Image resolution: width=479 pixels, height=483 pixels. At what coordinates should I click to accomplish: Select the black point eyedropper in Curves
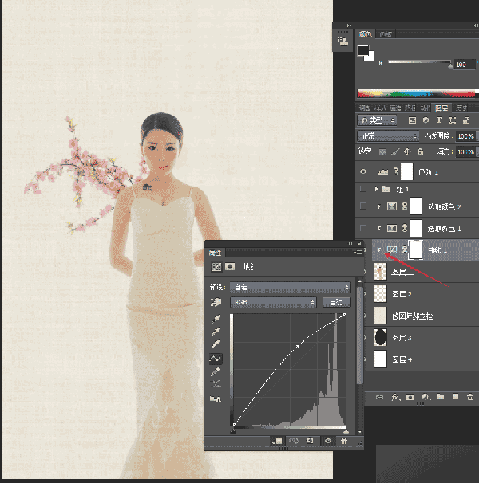click(x=216, y=319)
